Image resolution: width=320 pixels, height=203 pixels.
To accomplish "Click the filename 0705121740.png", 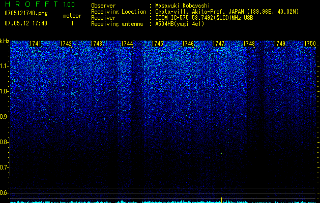I will click(26, 14).
